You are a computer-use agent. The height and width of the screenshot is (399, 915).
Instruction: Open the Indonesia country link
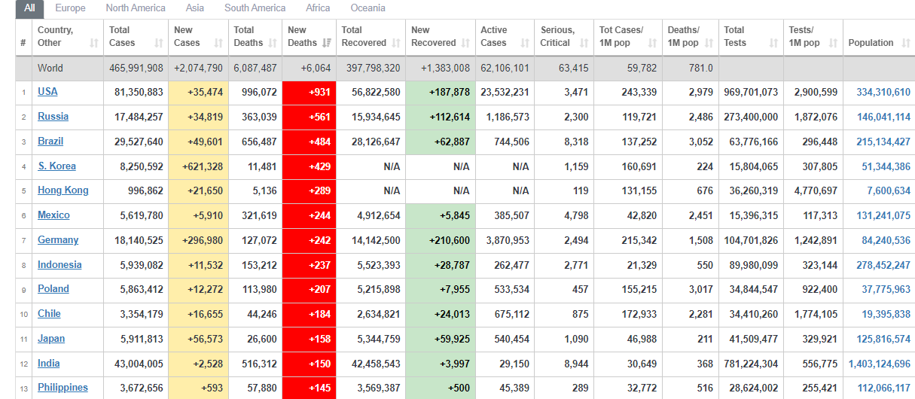coord(59,265)
